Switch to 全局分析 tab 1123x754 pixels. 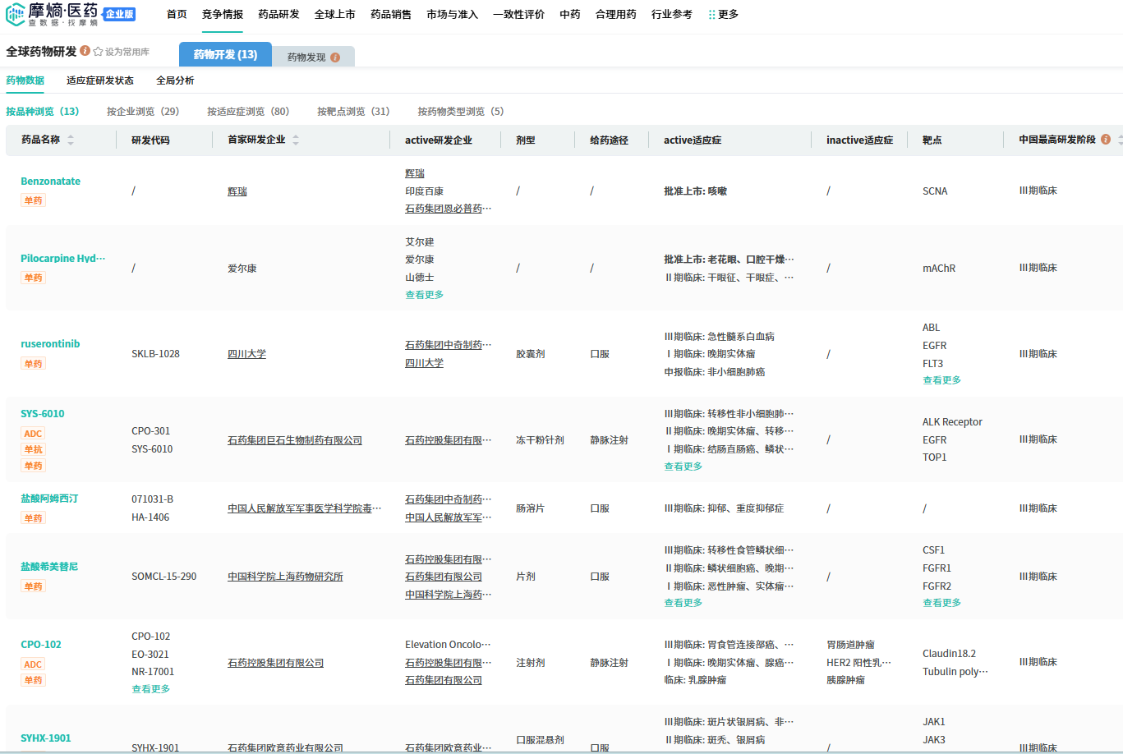pos(175,80)
